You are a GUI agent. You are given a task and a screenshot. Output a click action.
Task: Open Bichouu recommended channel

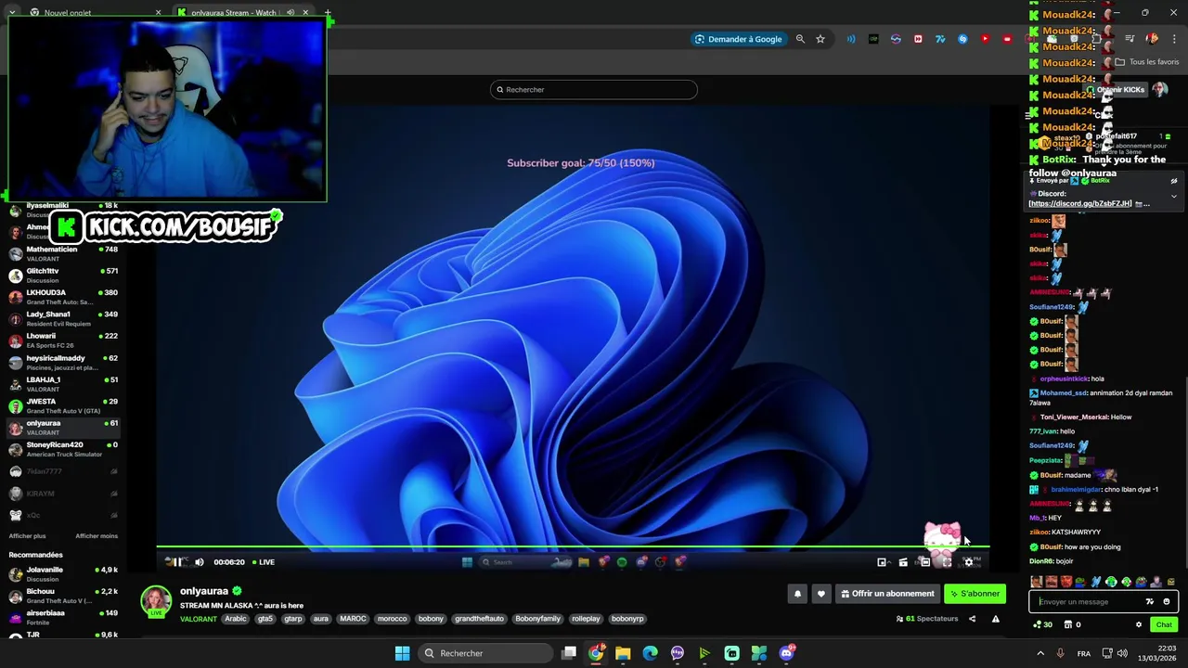point(63,596)
